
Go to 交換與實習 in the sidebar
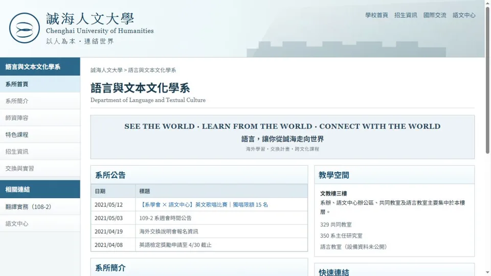(x=40, y=168)
